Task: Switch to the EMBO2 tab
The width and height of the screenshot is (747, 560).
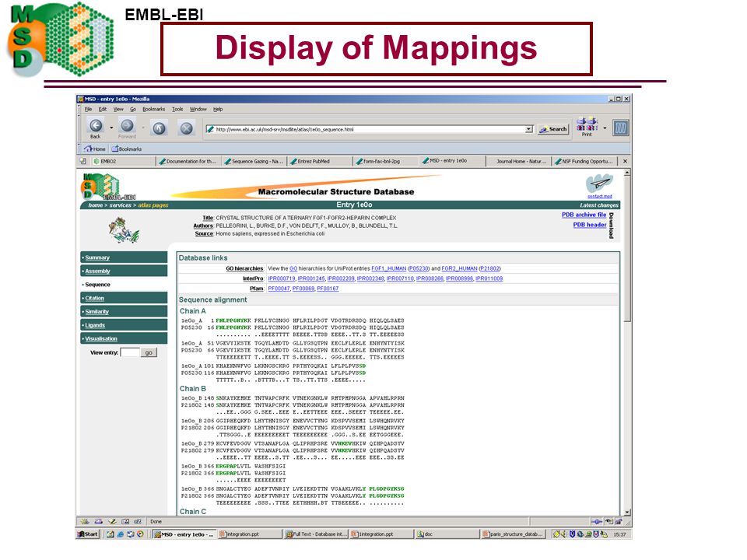Action: (124, 162)
